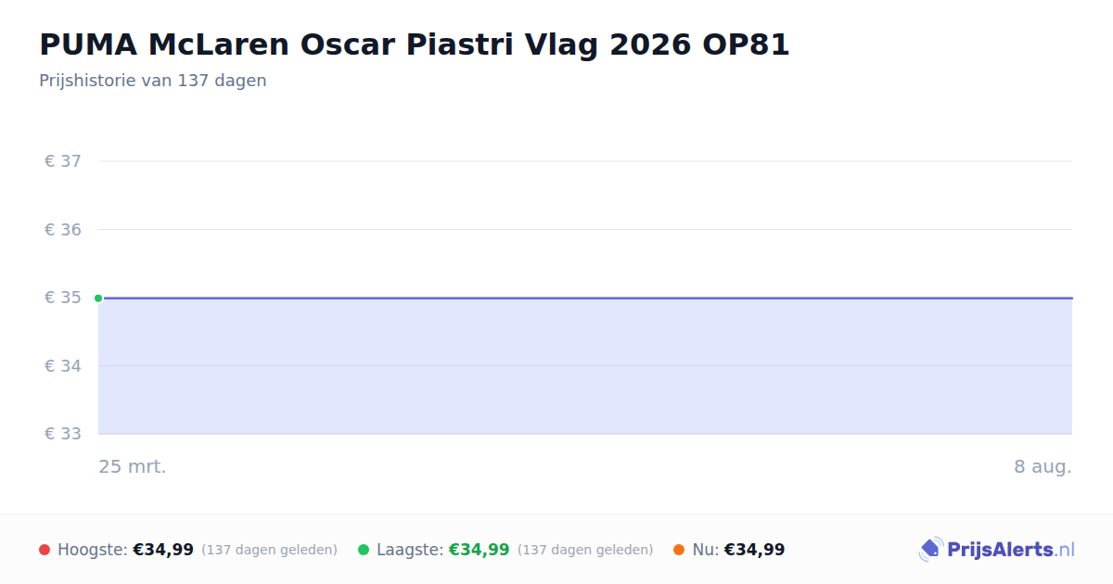Click the green start point on chart line

98,298
